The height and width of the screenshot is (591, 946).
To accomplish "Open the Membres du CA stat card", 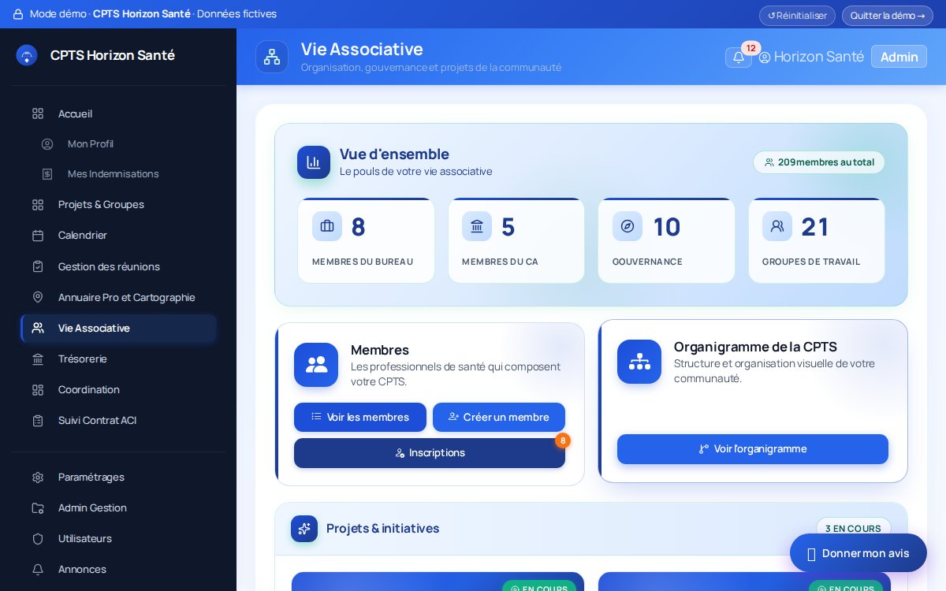I will [516, 240].
